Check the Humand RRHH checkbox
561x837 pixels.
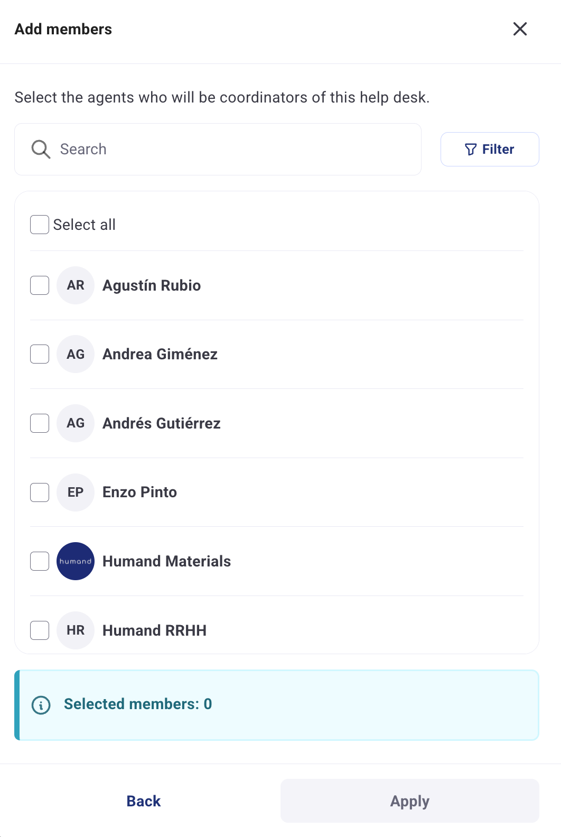pyautogui.click(x=40, y=630)
